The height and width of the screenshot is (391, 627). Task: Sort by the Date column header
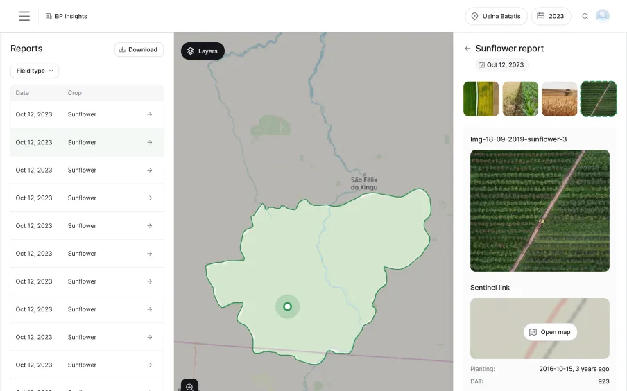tap(22, 93)
